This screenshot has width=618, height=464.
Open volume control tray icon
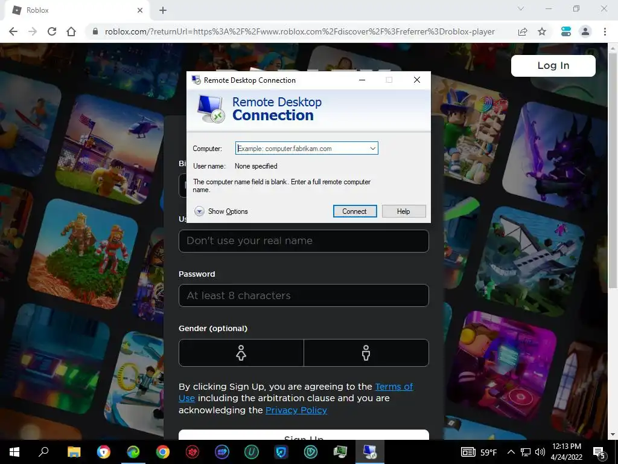540,452
